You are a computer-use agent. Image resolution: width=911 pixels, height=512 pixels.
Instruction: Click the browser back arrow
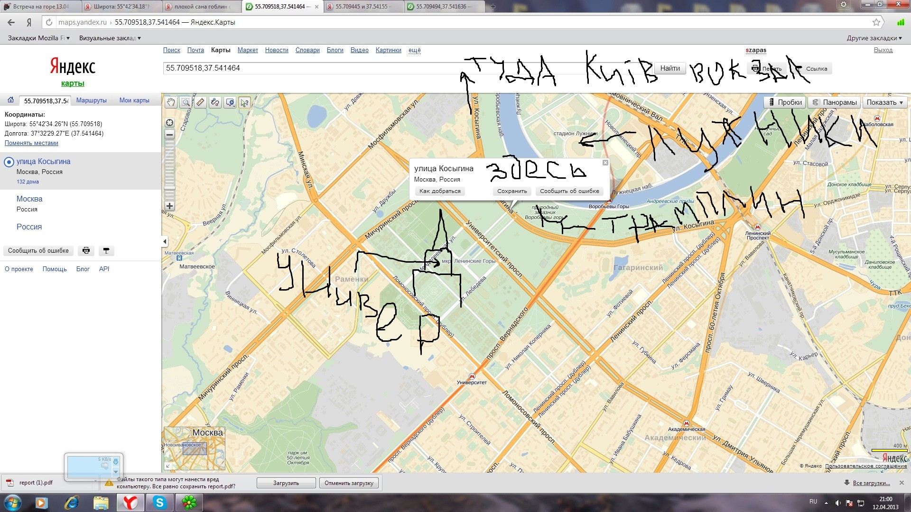click(x=11, y=22)
